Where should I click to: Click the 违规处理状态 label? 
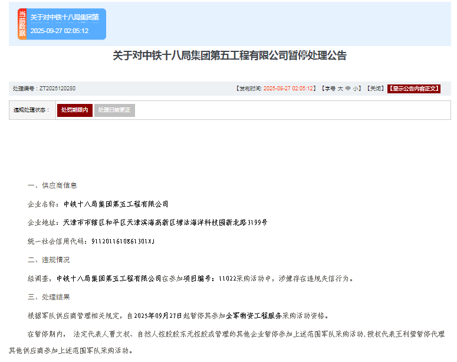tap(32, 110)
